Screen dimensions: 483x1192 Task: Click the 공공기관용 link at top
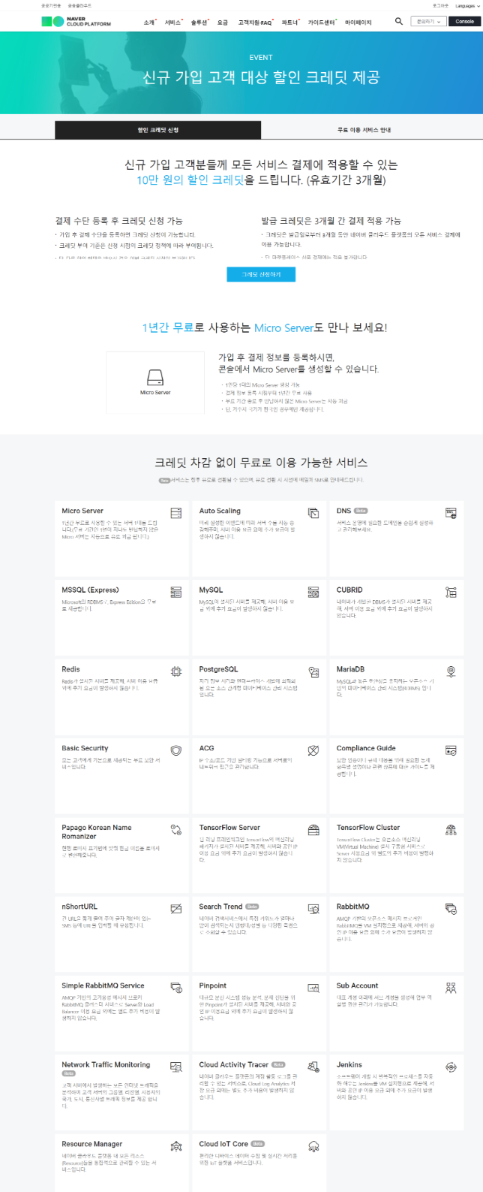click(52, 5)
